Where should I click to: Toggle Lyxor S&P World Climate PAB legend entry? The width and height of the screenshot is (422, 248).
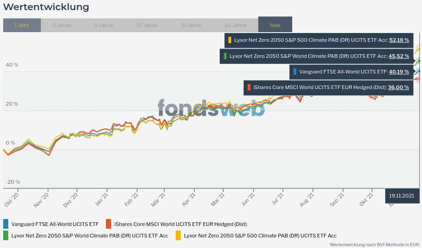89,236
